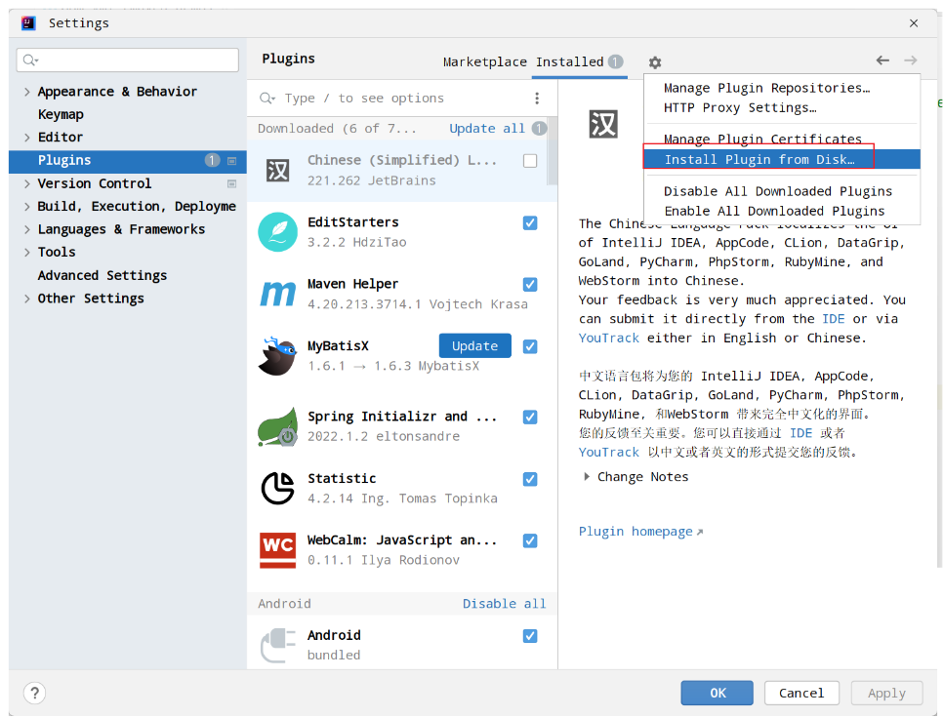Screen dimensions: 943x718
Task: Click the plugins settings gear icon
Action: [655, 62]
